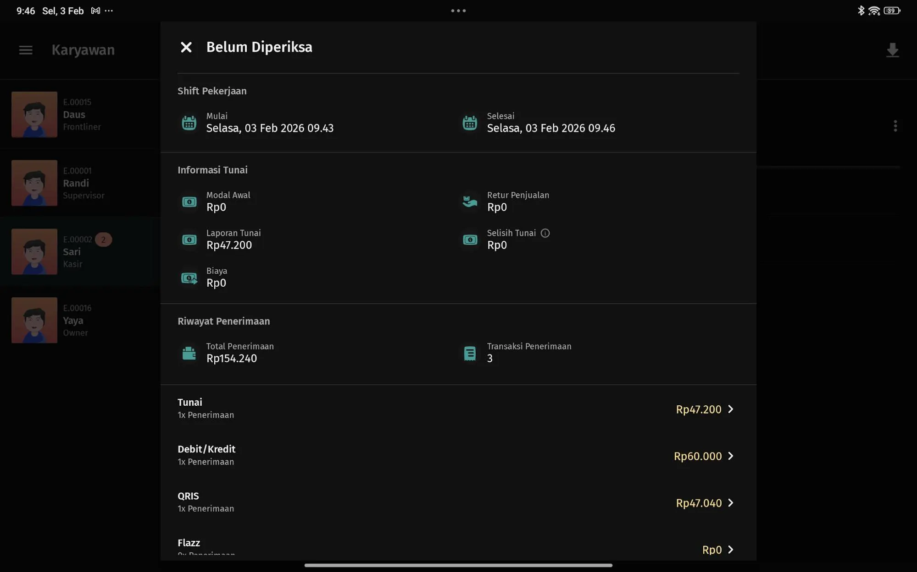Expand the Debit/Kredit Rp60.000 chevron
917x572 pixels.
point(731,456)
